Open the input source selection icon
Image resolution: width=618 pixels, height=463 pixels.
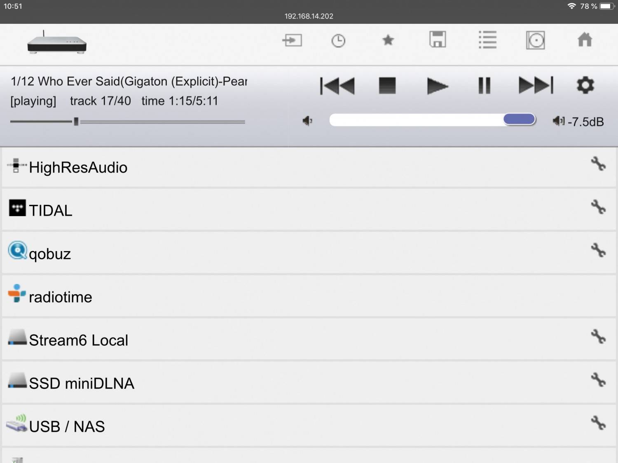coord(292,40)
